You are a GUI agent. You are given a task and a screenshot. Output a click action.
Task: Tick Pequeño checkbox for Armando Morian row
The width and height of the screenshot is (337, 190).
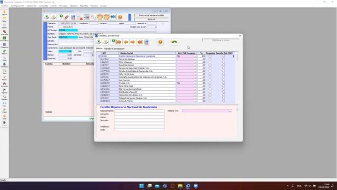pyautogui.click(x=210, y=101)
